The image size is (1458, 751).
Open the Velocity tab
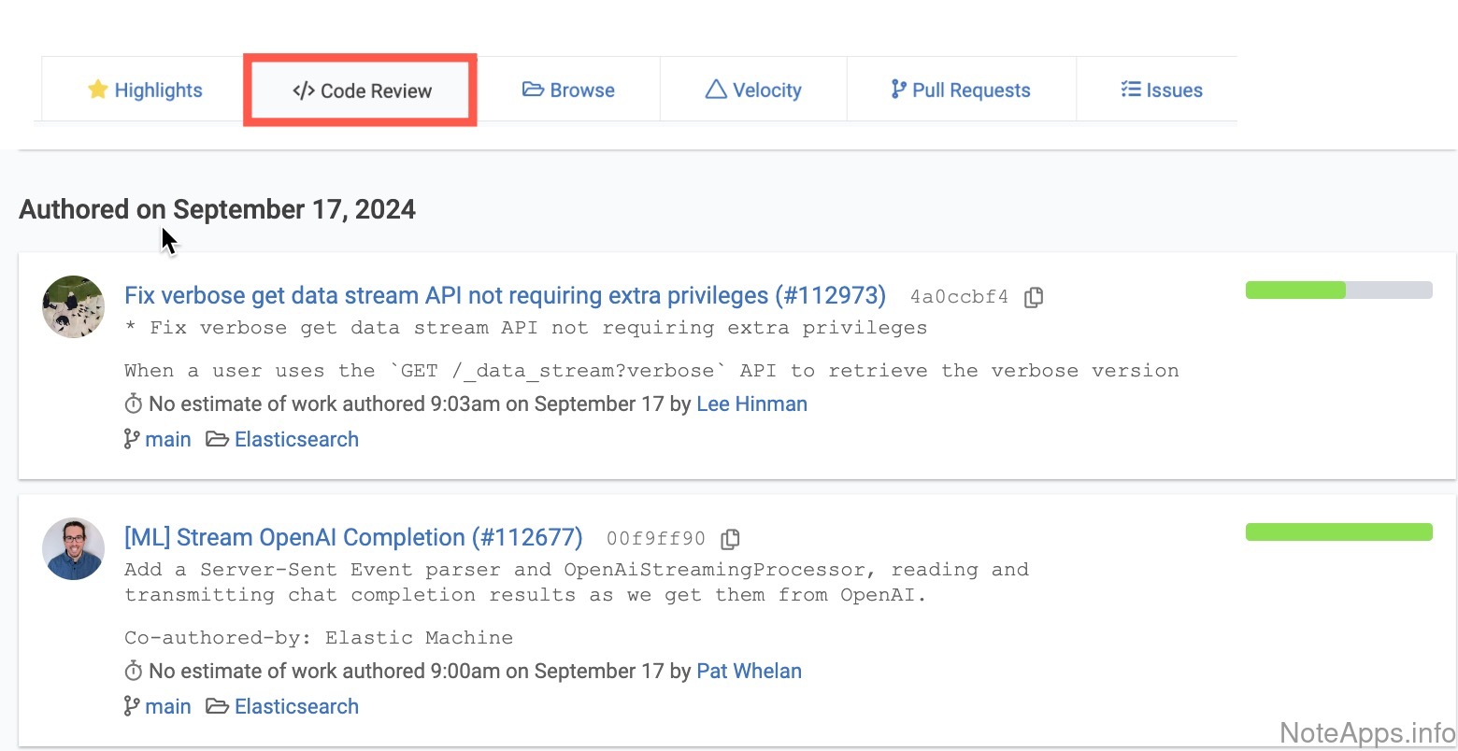click(753, 91)
